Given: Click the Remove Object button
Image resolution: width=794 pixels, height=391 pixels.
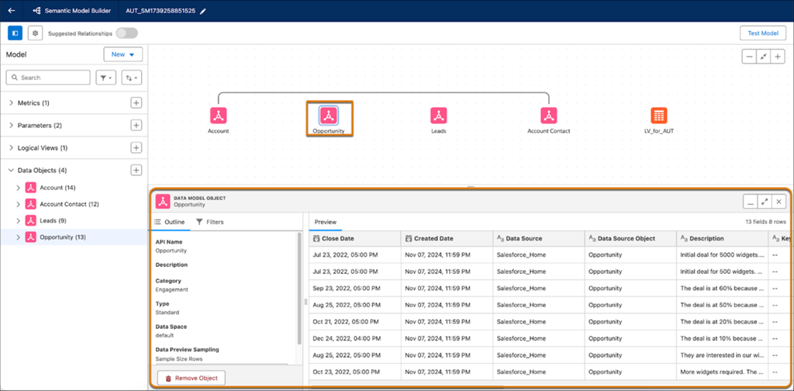Looking at the screenshot, I should coord(191,379).
